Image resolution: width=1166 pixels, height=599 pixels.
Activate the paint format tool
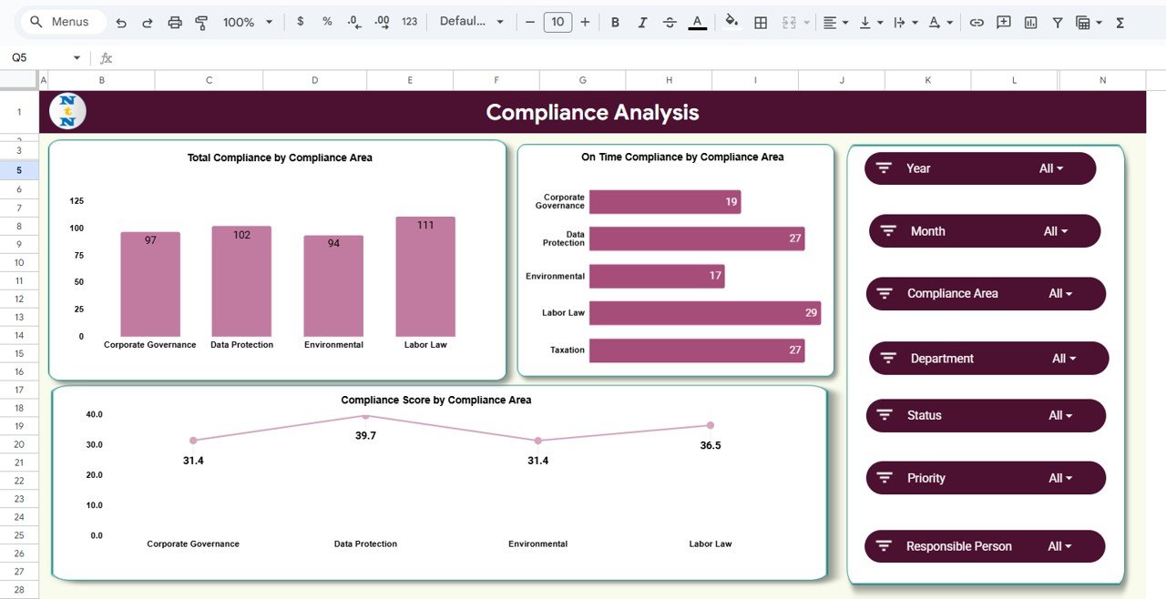pos(201,22)
